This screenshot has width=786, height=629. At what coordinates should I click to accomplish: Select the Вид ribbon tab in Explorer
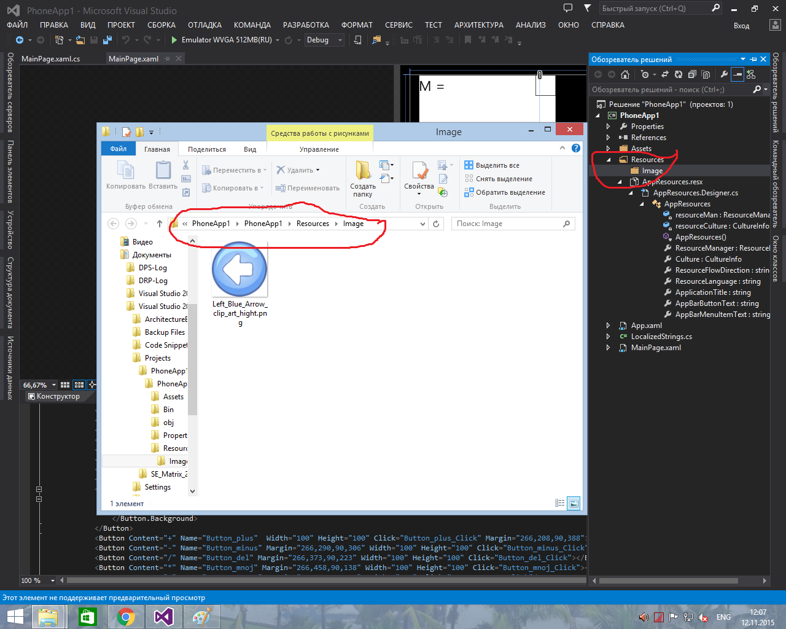coord(250,149)
